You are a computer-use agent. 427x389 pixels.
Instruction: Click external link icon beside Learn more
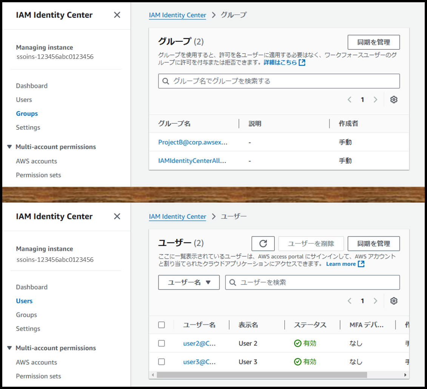[361, 264]
